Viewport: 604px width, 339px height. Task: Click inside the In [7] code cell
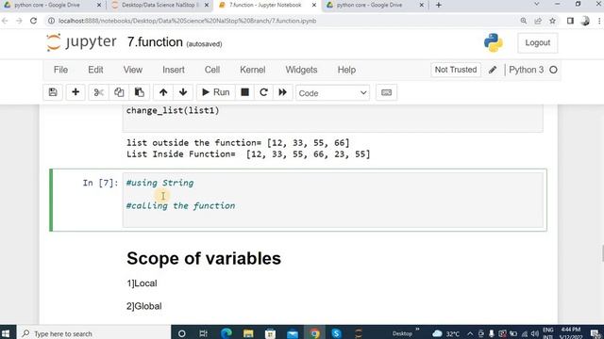[333, 200]
